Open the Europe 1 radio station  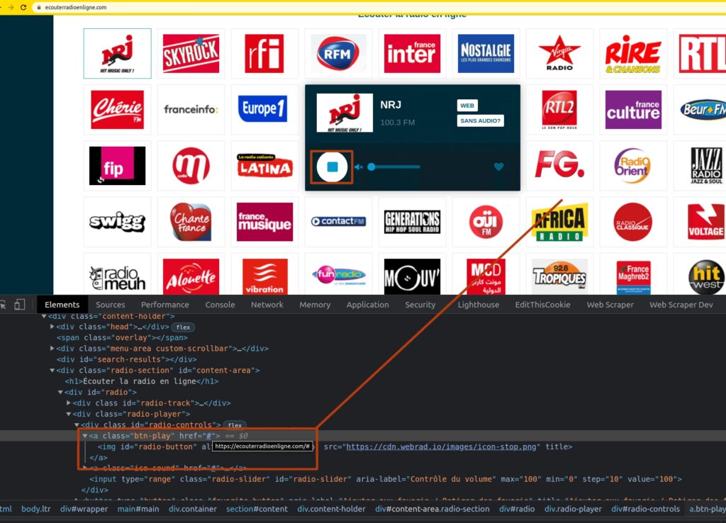pos(264,109)
